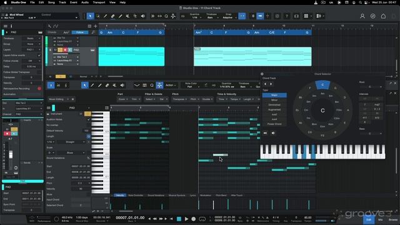Select the editor Arrow tool
Screen dimensions: 400x225
(85, 85)
